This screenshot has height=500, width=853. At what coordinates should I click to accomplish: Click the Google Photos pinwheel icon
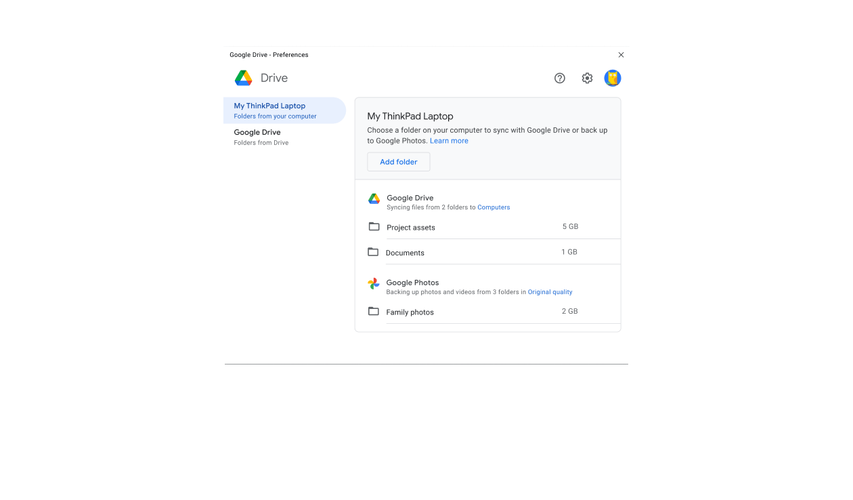[374, 284]
